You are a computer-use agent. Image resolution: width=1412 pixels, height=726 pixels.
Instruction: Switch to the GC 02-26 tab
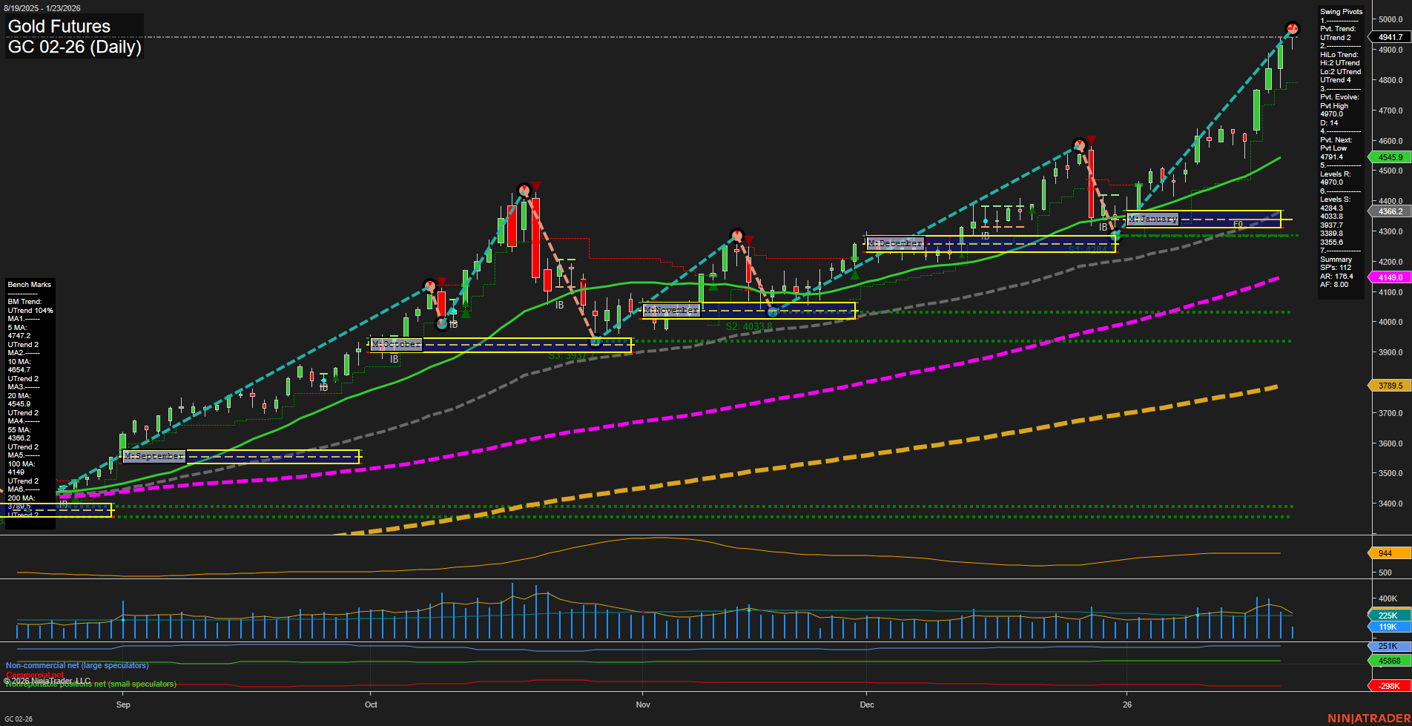(x=18, y=718)
